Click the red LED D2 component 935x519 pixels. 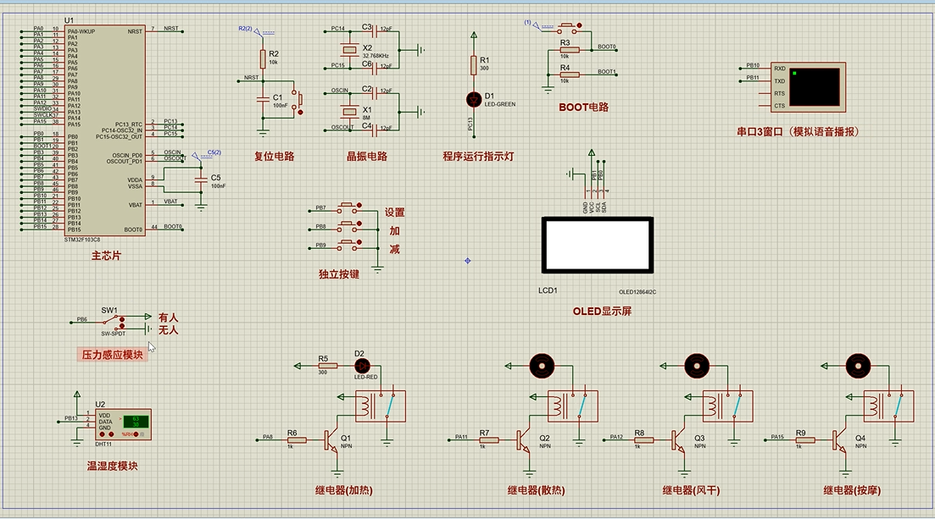(362, 366)
